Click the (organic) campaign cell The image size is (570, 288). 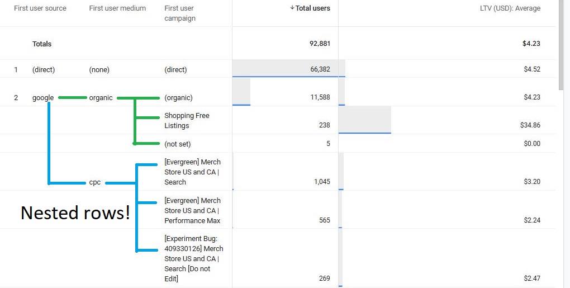pyautogui.click(x=178, y=98)
